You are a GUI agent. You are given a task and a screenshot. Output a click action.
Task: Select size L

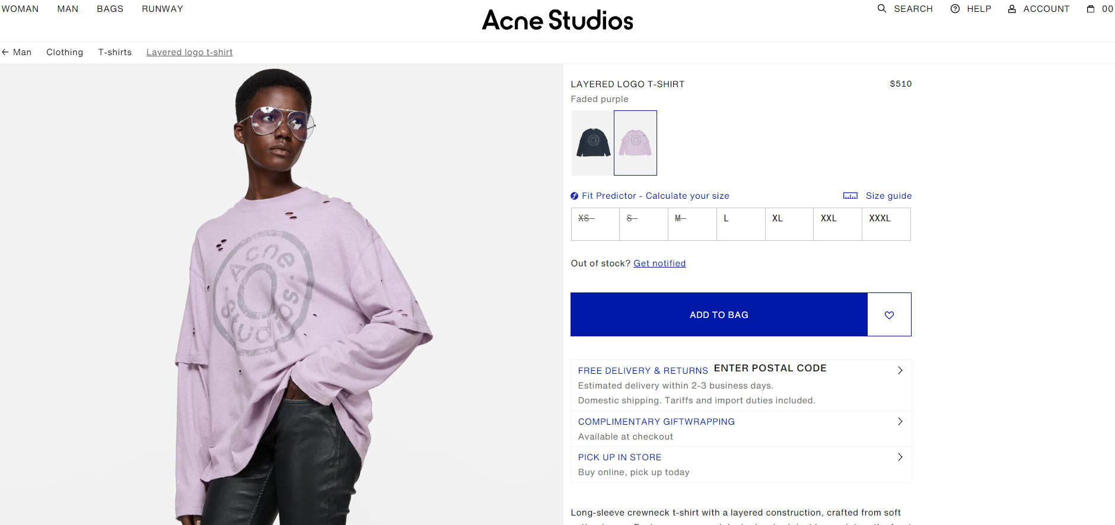[x=741, y=224]
